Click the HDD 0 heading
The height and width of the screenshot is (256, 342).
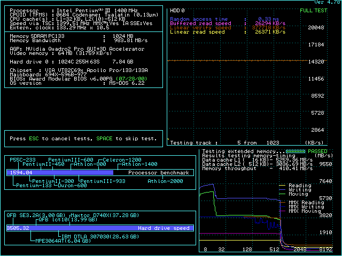[177, 10]
